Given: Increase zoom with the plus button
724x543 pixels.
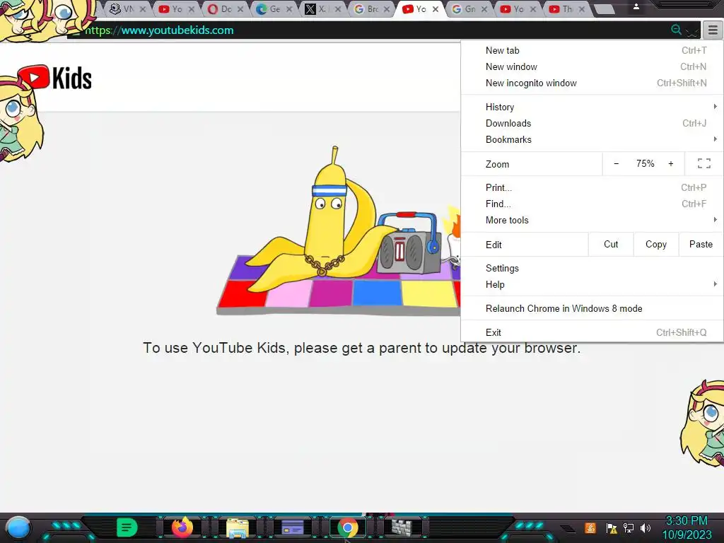Looking at the screenshot, I should 671,163.
